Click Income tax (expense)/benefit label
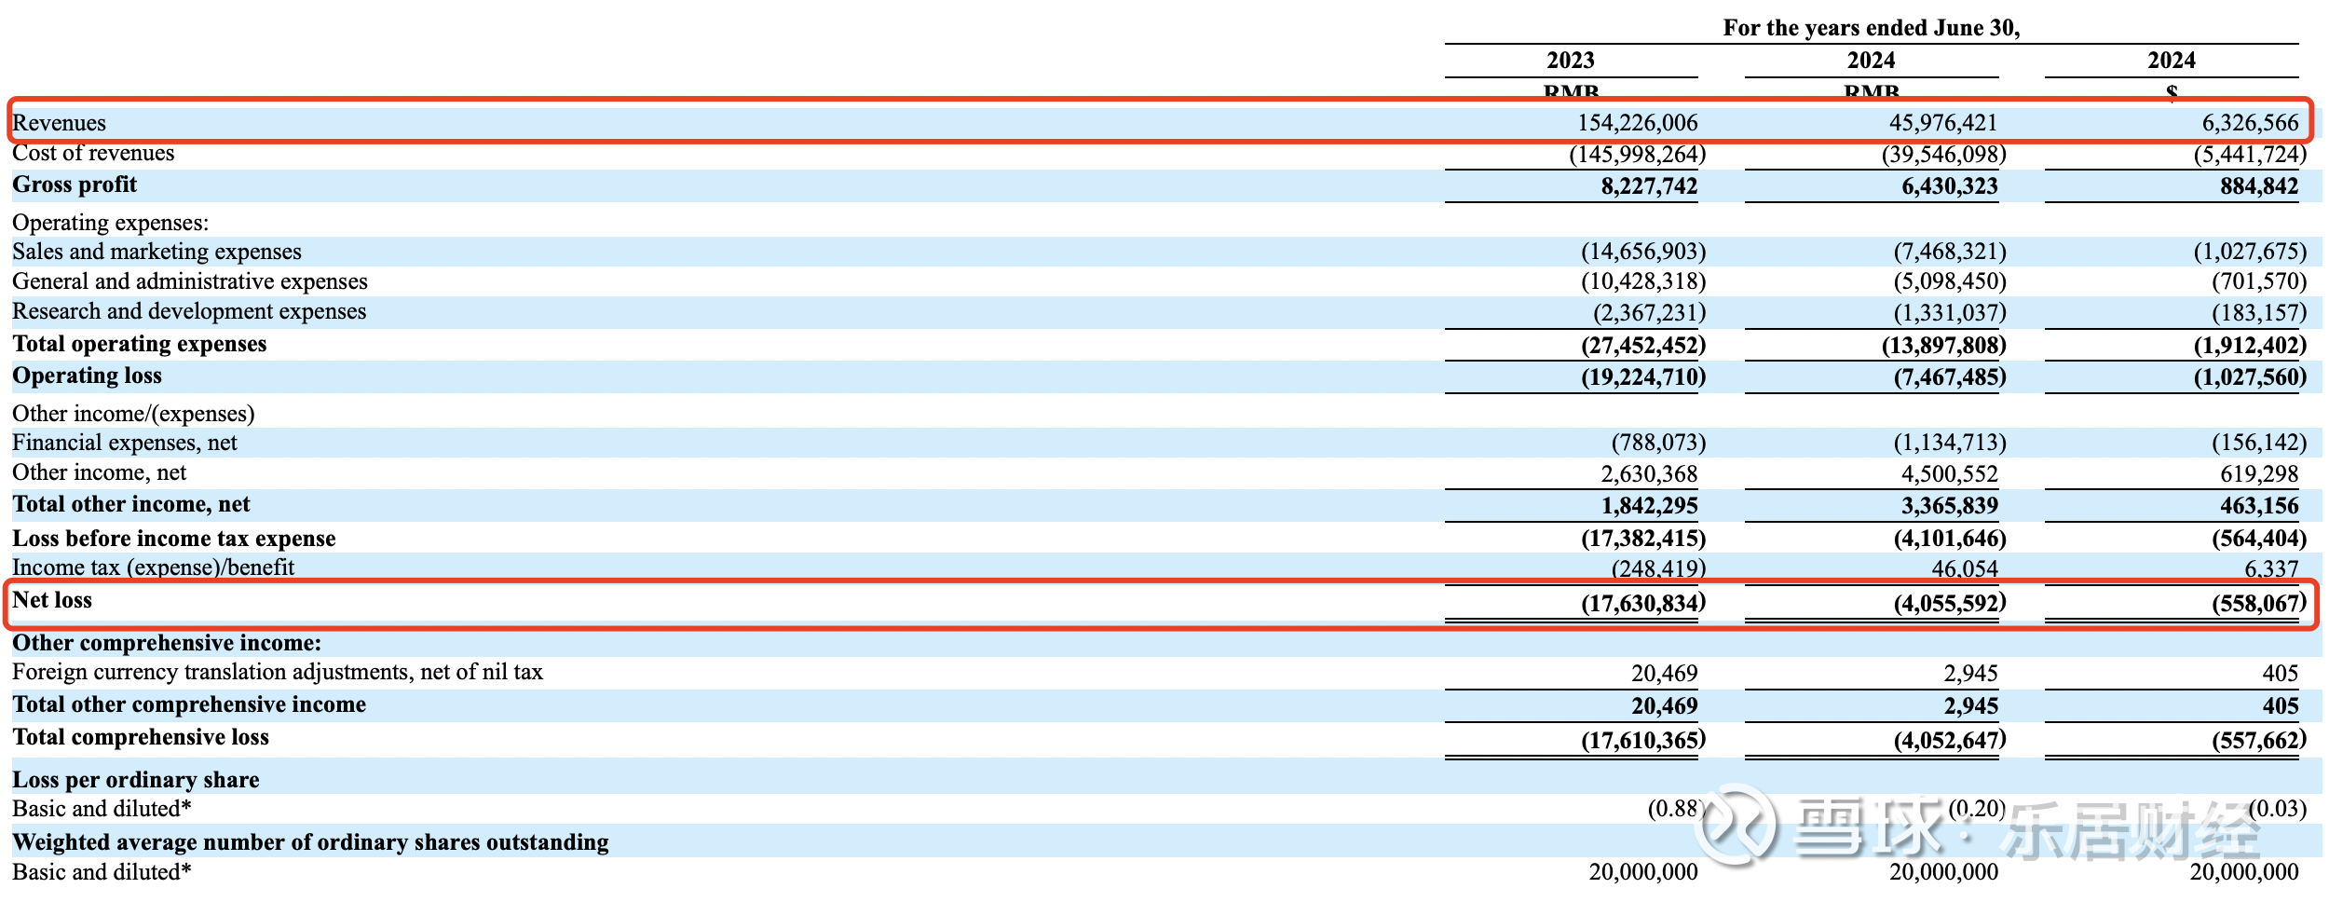The height and width of the screenshot is (902, 2329). click(x=154, y=567)
